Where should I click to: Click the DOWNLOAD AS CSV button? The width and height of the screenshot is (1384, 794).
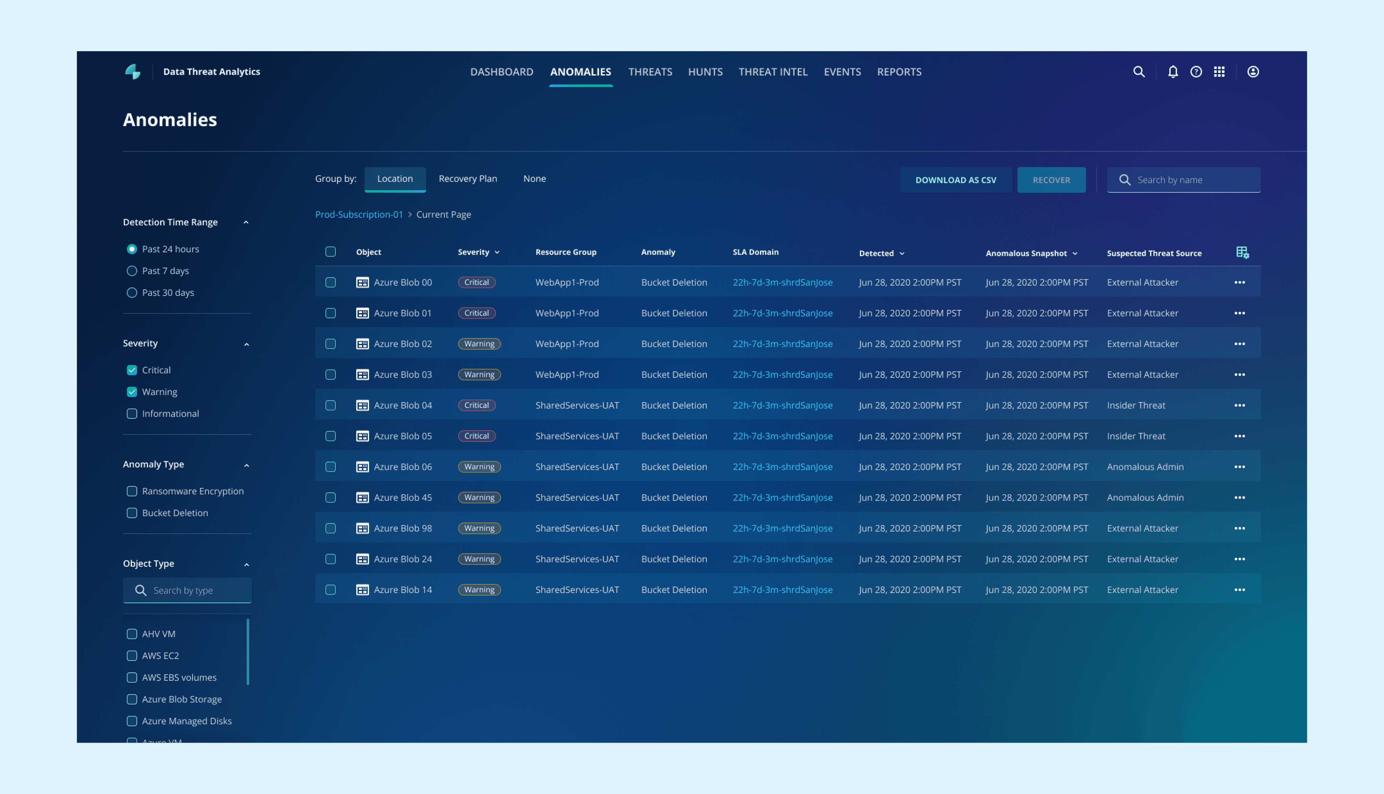click(955, 180)
